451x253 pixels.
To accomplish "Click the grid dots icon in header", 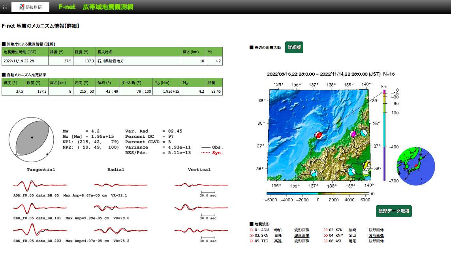I will click(x=5, y=7).
